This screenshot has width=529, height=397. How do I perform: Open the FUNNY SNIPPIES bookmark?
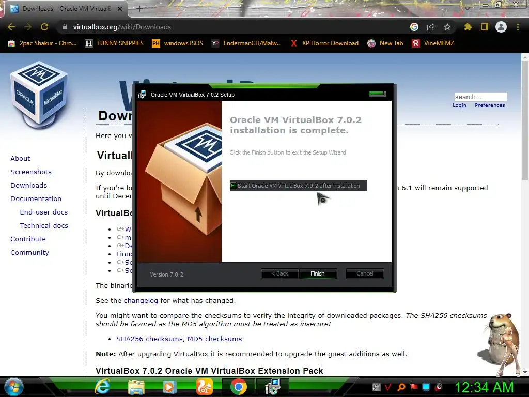click(114, 43)
